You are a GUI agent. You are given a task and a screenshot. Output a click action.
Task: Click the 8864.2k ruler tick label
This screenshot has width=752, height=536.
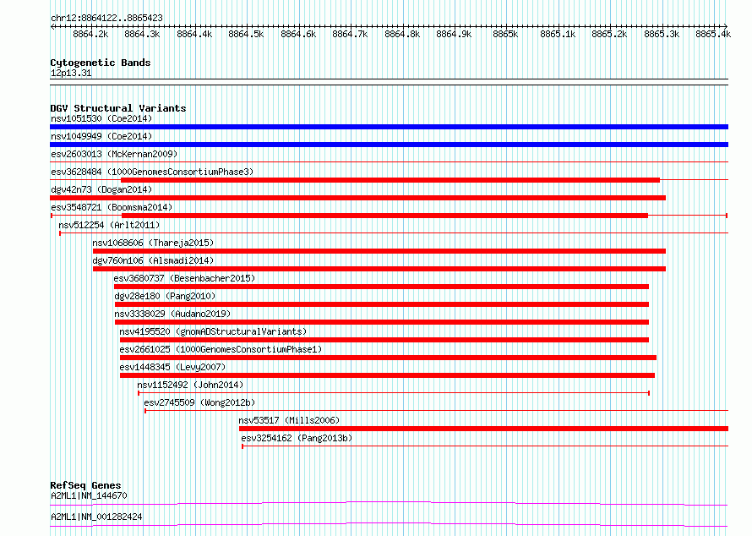90,34
